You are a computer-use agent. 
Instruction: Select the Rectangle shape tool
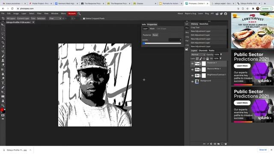point(3,96)
